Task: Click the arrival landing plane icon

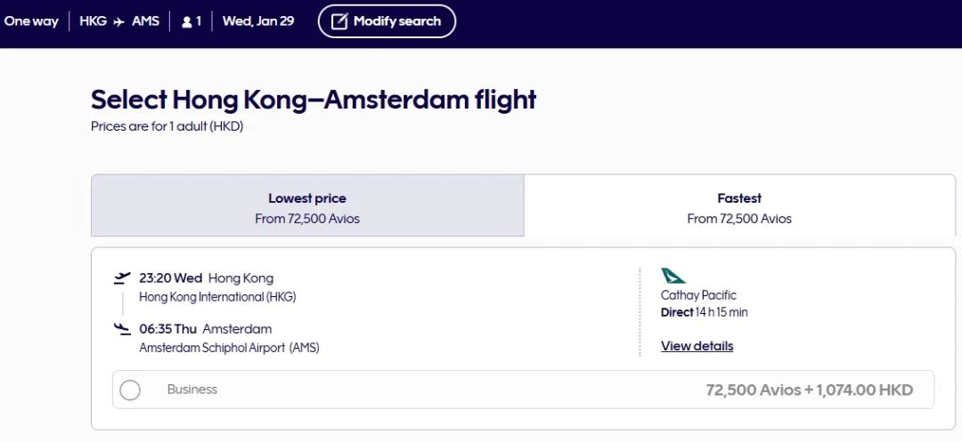Action: (122, 329)
